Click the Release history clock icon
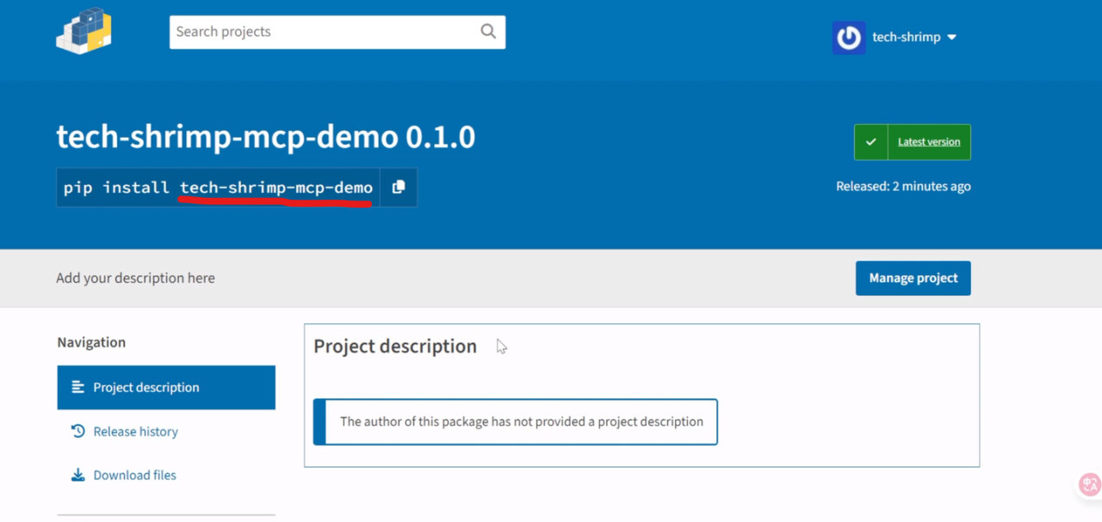This screenshot has height=522, width=1102. (77, 431)
